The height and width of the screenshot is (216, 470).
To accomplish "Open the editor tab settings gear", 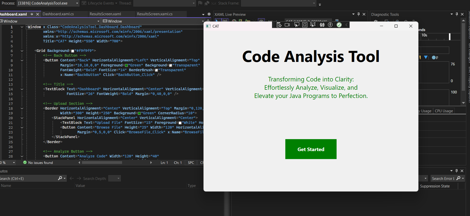I will coord(209,14).
